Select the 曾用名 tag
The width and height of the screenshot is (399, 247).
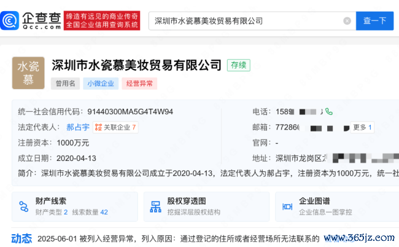[66, 84]
